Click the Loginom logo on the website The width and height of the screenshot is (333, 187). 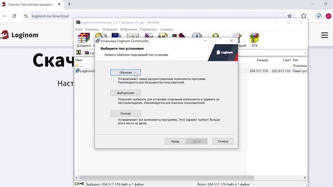(20, 35)
